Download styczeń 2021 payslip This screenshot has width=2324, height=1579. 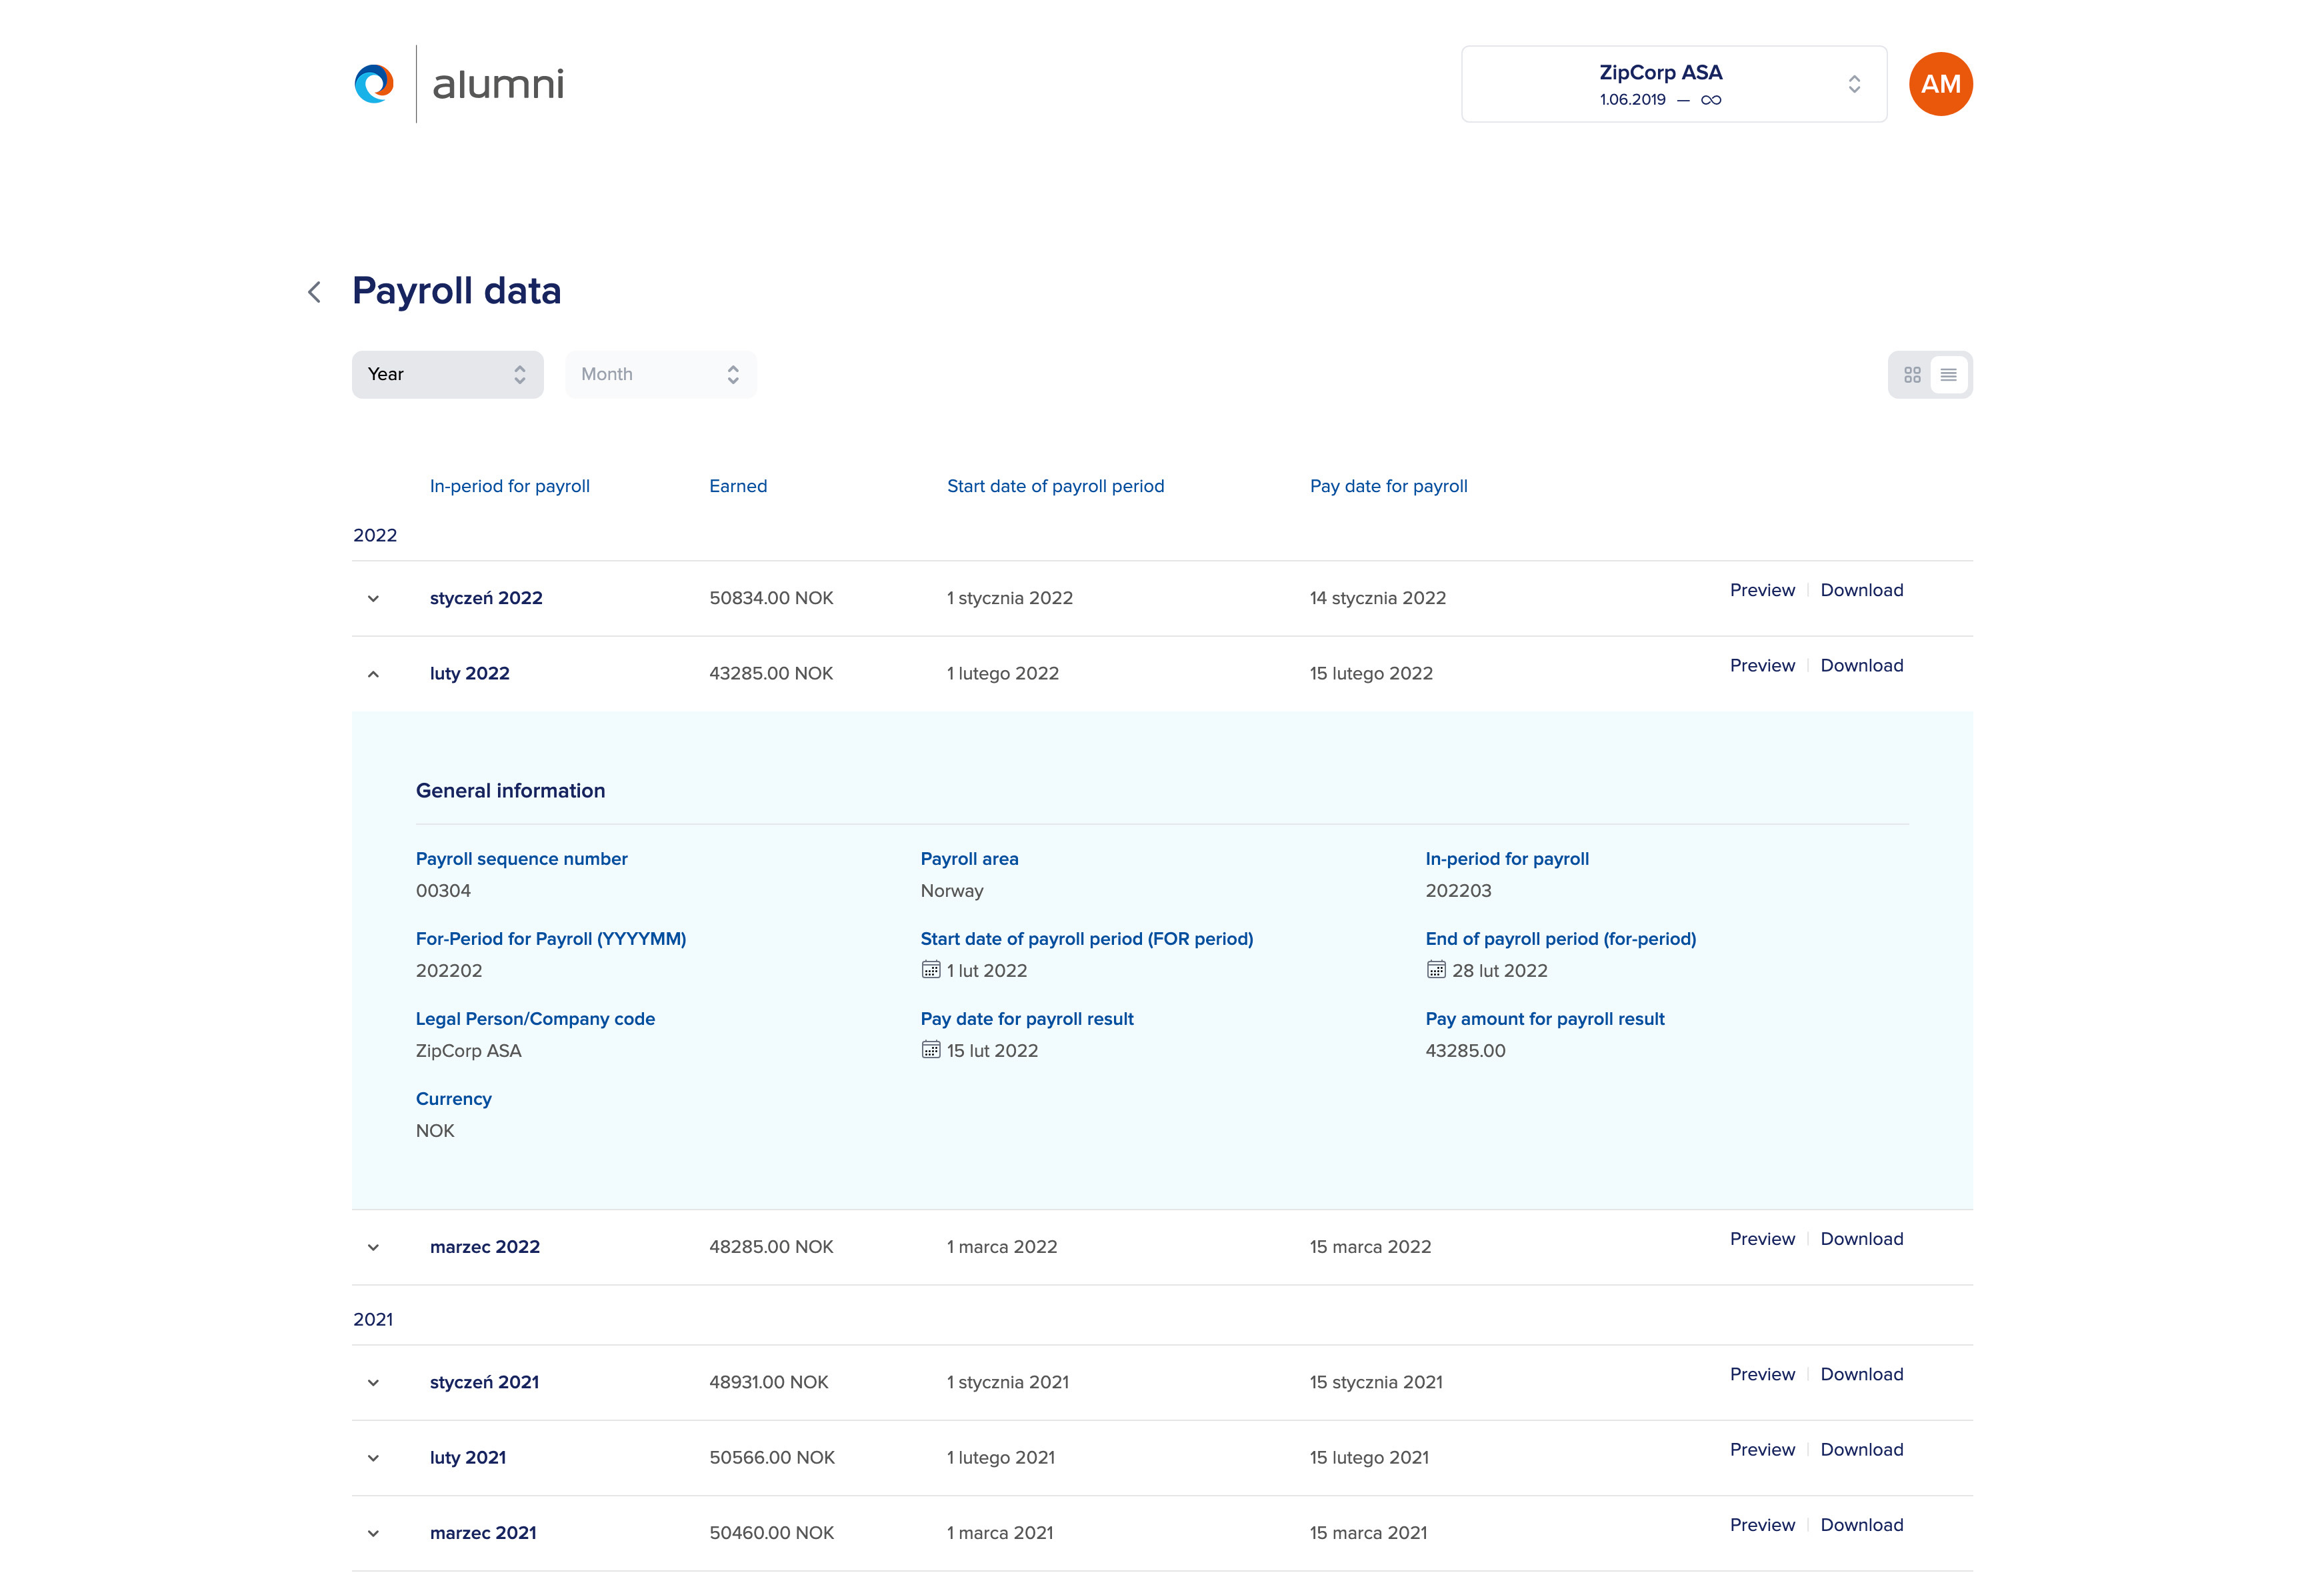(1861, 1374)
